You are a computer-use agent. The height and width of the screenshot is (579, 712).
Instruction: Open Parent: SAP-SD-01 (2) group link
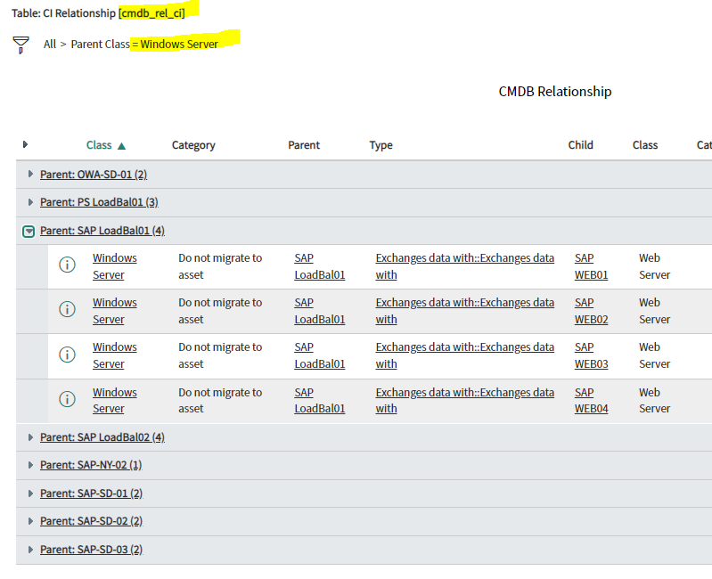(91, 493)
